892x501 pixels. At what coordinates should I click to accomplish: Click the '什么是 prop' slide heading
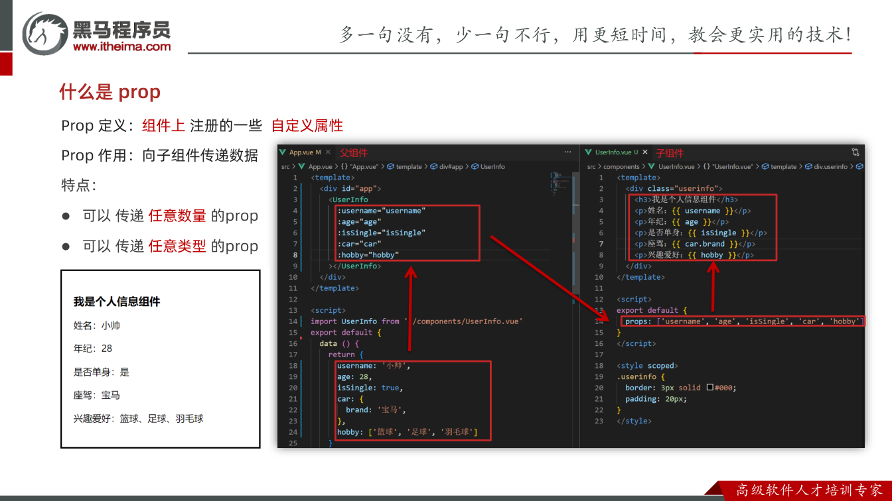[110, 91]
